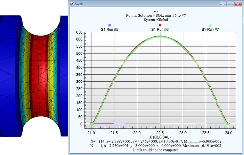Click the curve peak near X 22.5

coord(160,36)
